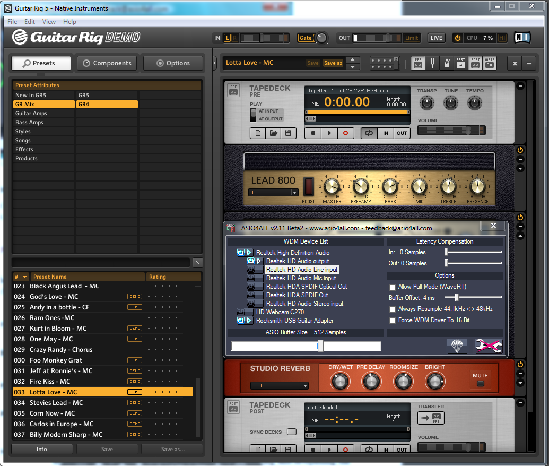The image size is (549, 466).
Task: Close rack with X toolbar icon
Action: tap(515, 63)
